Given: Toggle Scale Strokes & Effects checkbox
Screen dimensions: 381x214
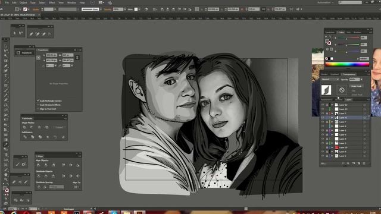Looking at the screenshot, I should tap(38, 105).
